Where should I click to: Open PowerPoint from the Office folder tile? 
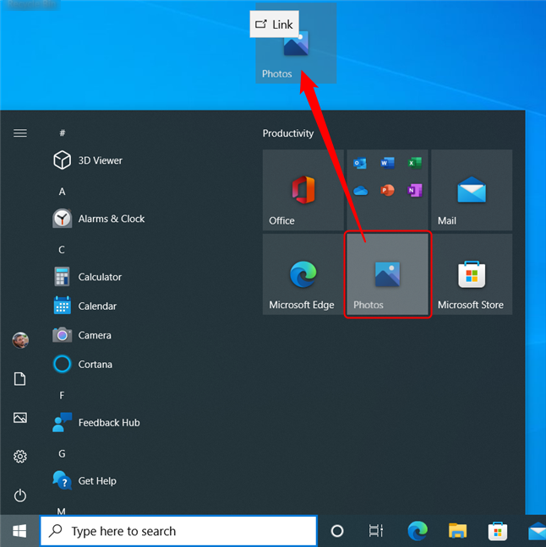click(387, 191)
